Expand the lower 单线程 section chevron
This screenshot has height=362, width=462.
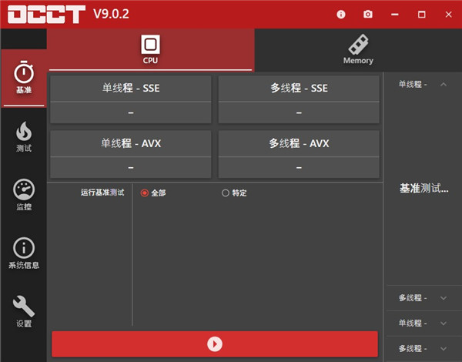443,323
